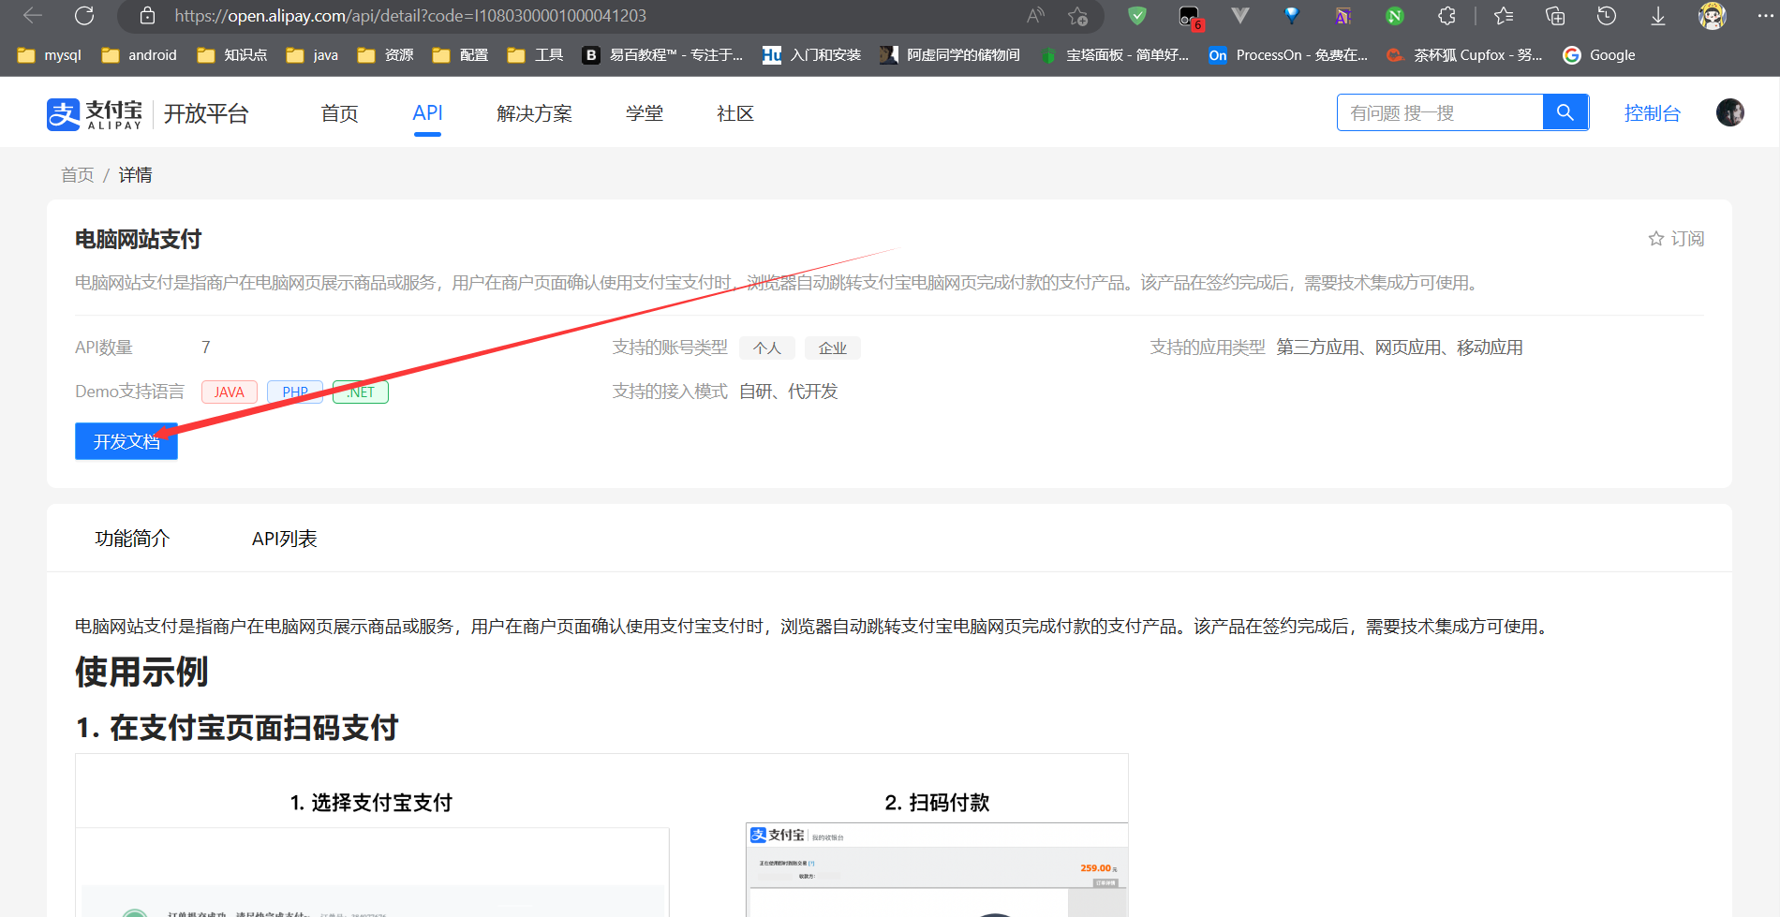Click the read aloud icon in address bar
The height and width of the screenshot is (917, 1780).
pyautogui.click(x=1035, y=16)
